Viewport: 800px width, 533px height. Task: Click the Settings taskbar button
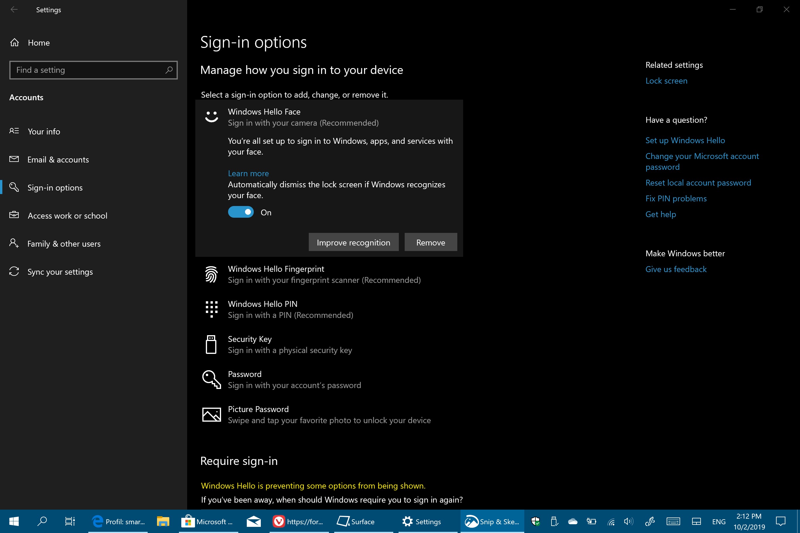pos(428,521)
